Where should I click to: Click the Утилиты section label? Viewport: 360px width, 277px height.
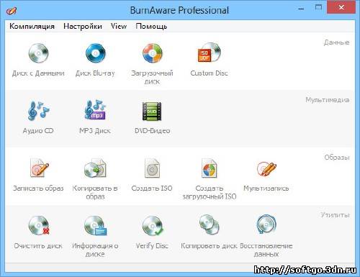(x=335, y=215)
